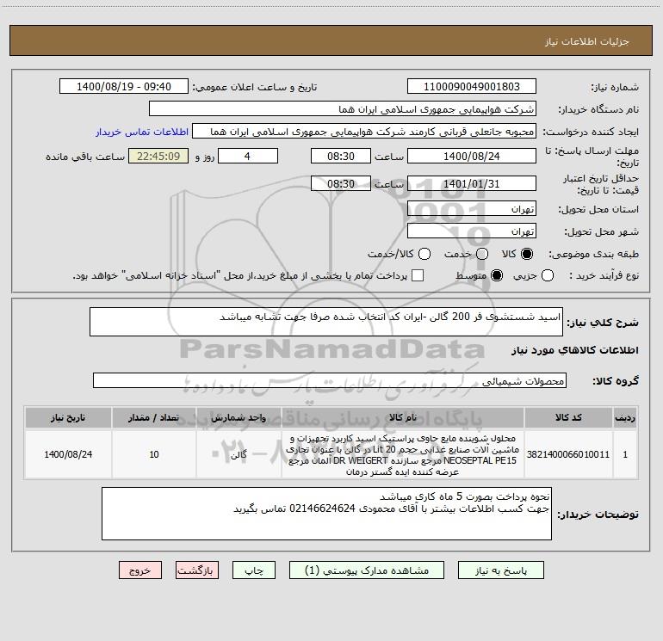The height and width of the screenshot is (641, 663).
Task: Click the row number 1 cell
Action: click(x=625, y=454)
